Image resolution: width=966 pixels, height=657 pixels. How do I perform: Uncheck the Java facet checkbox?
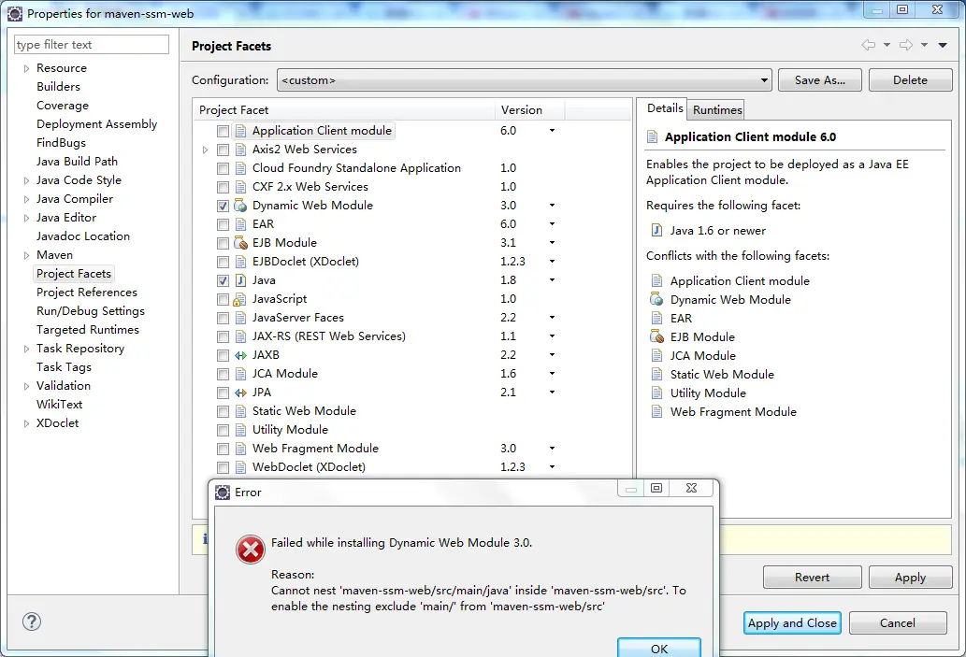(x=223, y=280)
